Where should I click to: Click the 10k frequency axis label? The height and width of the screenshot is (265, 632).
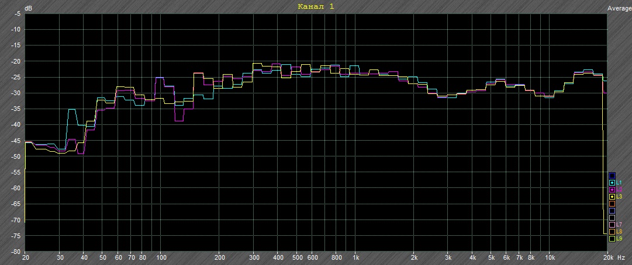(550, 257)
